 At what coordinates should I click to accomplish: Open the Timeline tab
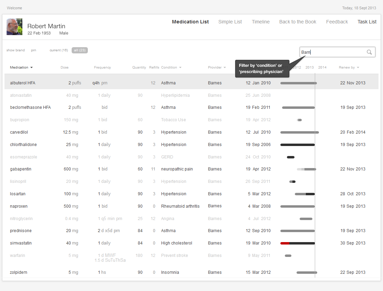click(261, 22)
